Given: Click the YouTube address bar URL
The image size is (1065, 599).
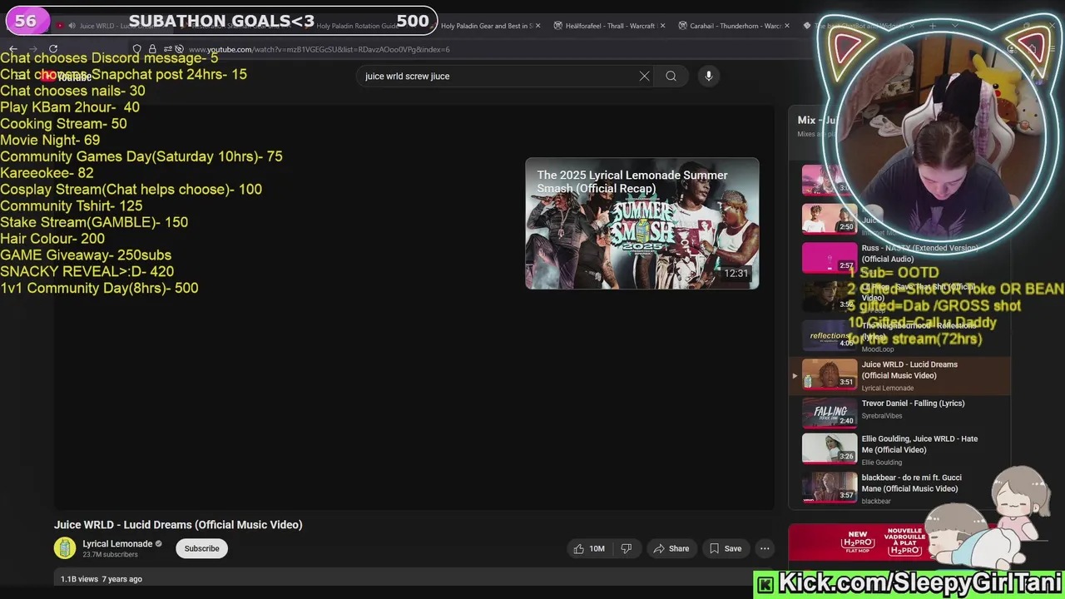Looking at the screenshot, I should [x=319, y=50].
